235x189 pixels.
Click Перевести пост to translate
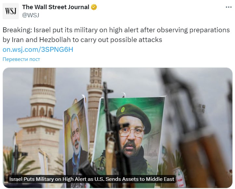click(21, 59)
